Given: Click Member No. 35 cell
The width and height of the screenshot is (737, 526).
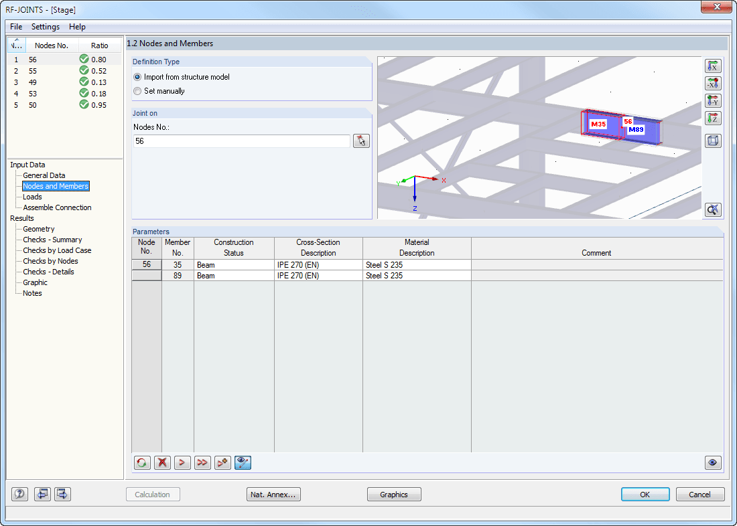Looking at the screenshot, I should click(178, 265).
